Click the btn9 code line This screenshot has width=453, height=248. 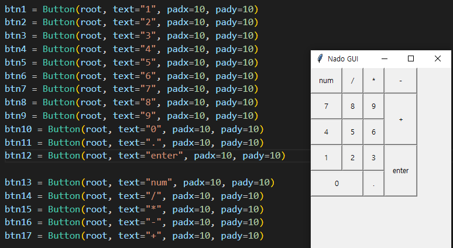click(x=132, y=116)
